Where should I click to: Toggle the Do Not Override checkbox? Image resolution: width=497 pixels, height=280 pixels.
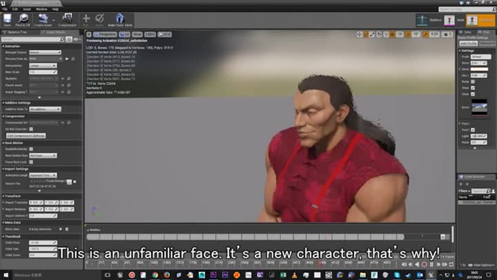pos(31,129)
